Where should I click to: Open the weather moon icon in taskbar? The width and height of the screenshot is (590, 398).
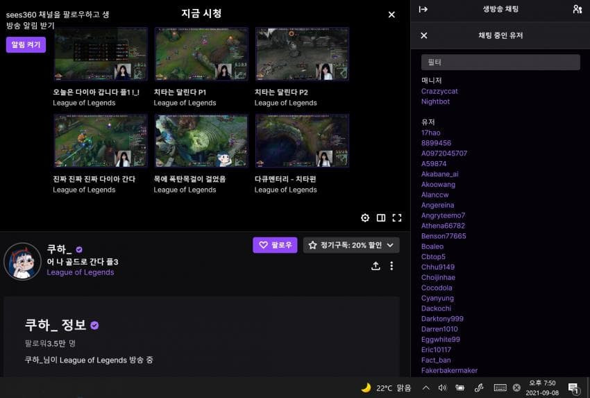coord(366,388)
